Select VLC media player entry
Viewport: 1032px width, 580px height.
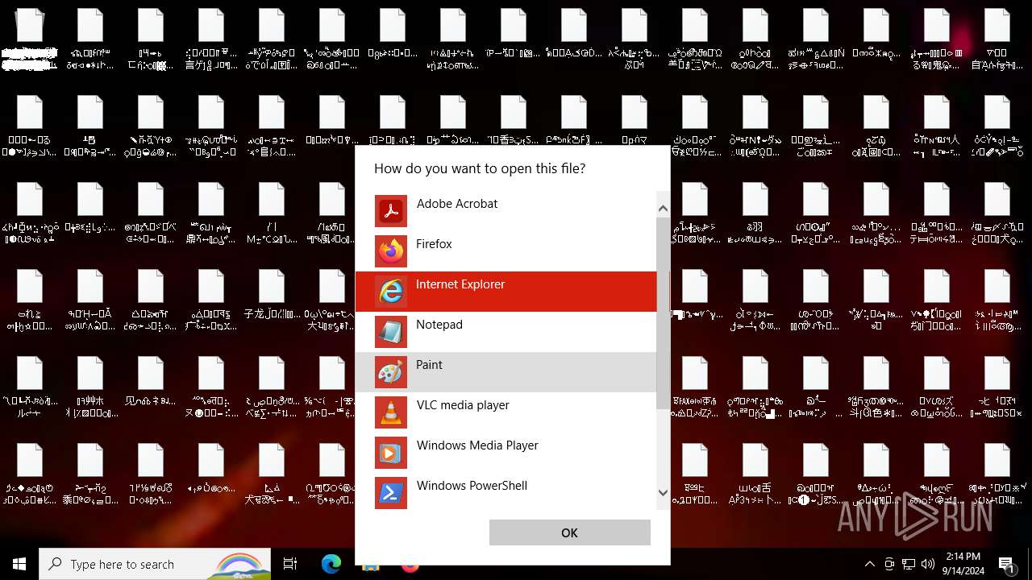pos(506,412)
